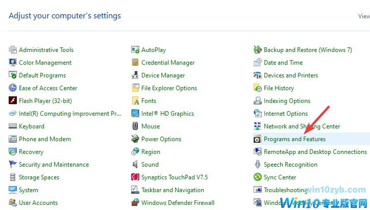This screenshot has height=210, width=370.
Task: Open File Explorer Options link
Action: pyautogui.click(x=169, y=88)
